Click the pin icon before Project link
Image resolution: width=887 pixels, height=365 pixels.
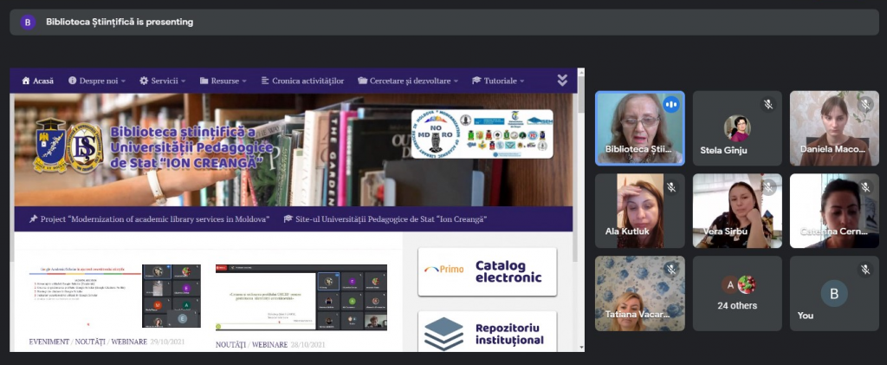tap(34, 219)
